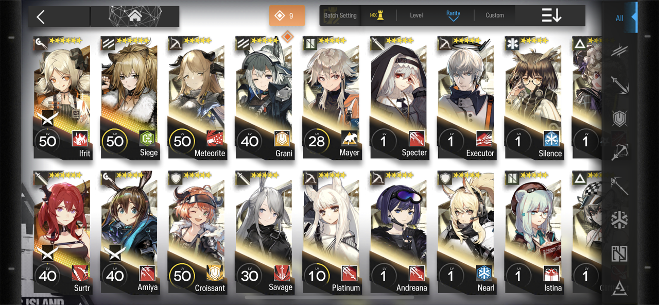
Task: Filter by Defender shield class icon
Action: (x=619, y=118)
